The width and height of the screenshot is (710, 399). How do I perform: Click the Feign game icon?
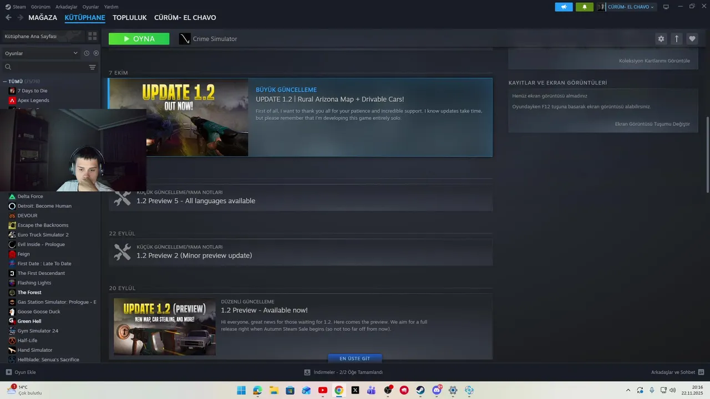12,254
